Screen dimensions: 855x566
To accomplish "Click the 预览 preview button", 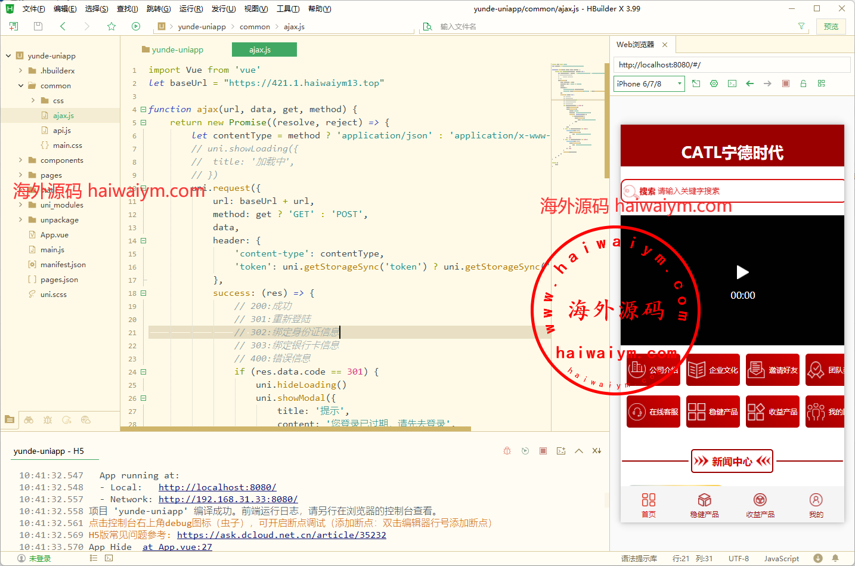I will [x=831, y=26].
